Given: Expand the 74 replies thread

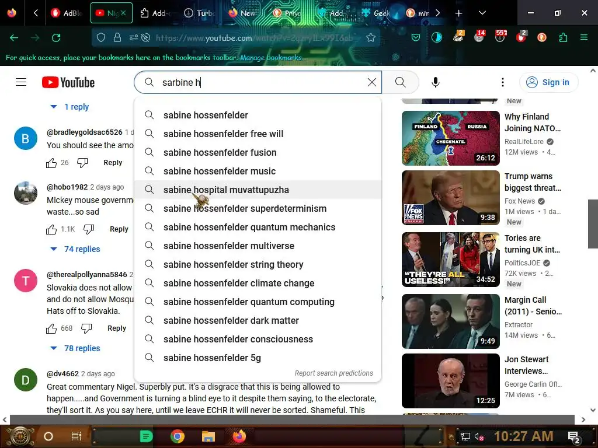Looking at the screenshot, I should [x=75, y=249].
